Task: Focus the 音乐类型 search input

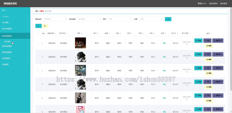Action: pos(89,19)
